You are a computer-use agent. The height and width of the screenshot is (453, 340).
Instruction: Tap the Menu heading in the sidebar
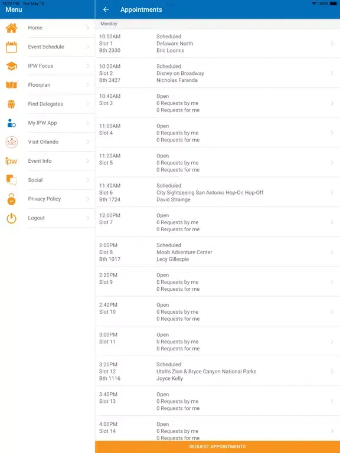coord(14,9)
